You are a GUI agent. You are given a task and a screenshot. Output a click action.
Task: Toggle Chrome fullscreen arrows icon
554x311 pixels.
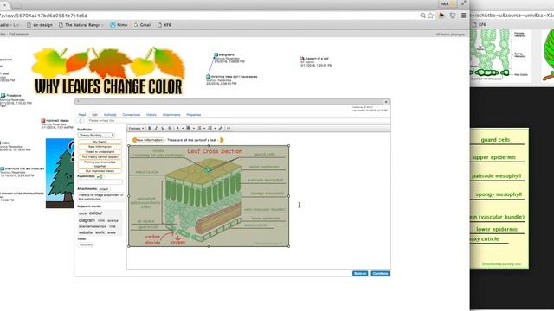[463, 3]
